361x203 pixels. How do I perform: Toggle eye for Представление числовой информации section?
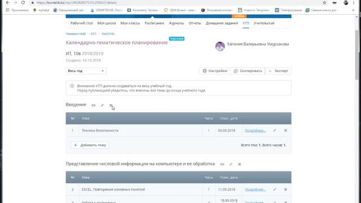222,164
